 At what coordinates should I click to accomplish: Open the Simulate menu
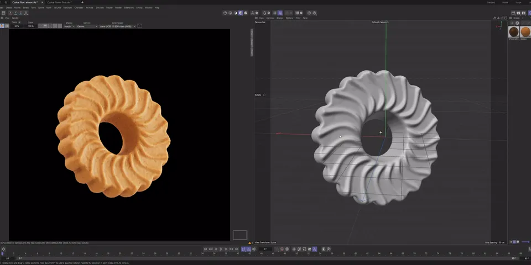100,7
